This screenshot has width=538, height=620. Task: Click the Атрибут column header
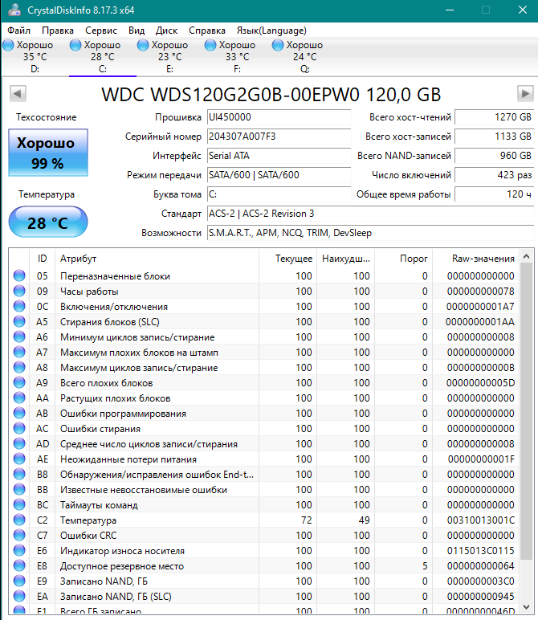click(157, 259)
